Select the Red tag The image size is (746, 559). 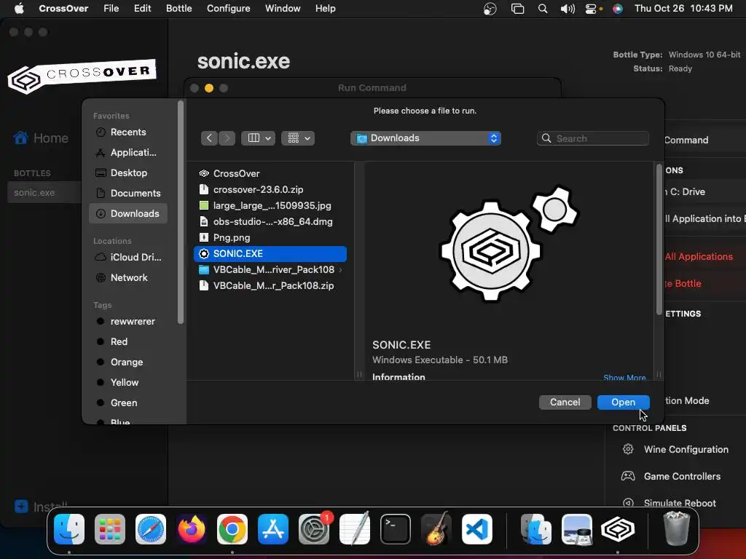point(128,342)
